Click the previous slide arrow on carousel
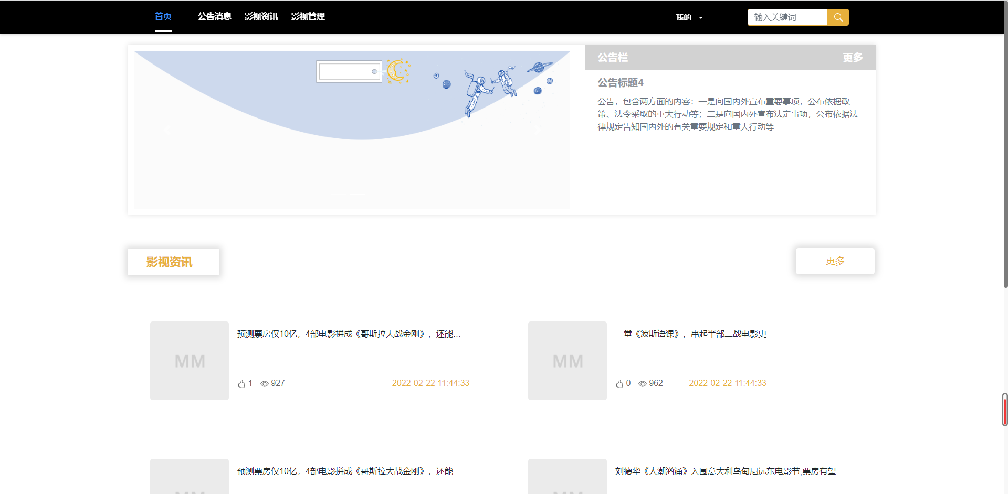This screenshot has height=494, width=1008. [168, 130]
